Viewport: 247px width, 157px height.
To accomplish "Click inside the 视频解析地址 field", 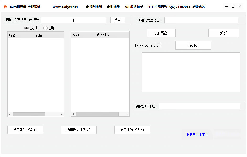I will [199, 106].
